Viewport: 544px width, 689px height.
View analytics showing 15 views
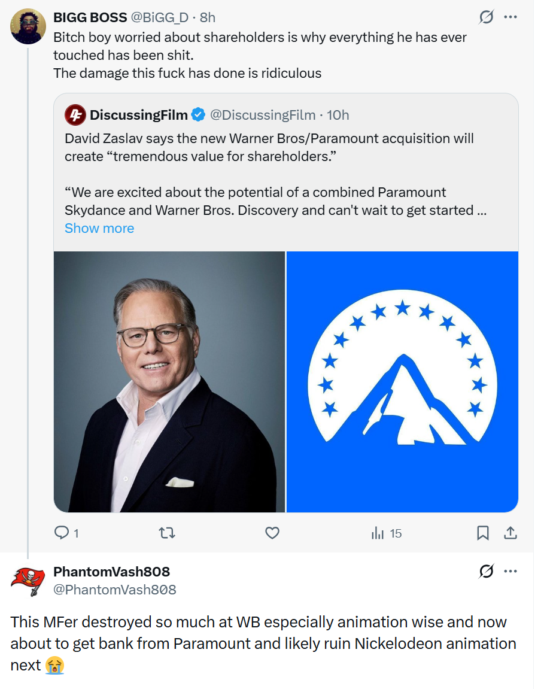386,533
